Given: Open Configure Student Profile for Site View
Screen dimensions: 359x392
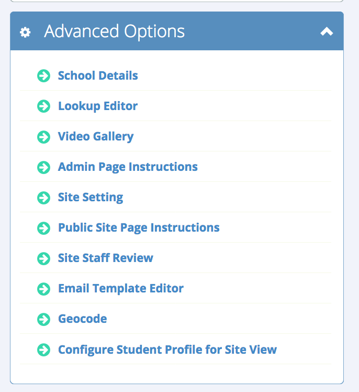Looking at the screenshot, I should click(167, 349).
